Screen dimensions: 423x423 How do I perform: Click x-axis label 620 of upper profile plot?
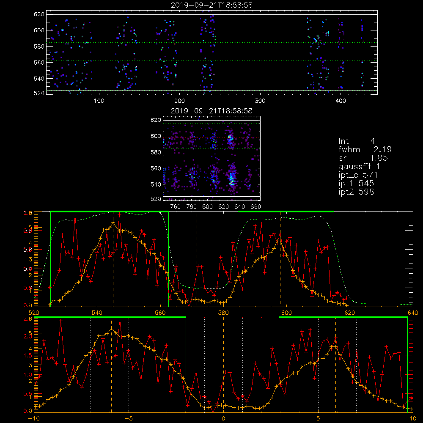(x=350, y=313)
